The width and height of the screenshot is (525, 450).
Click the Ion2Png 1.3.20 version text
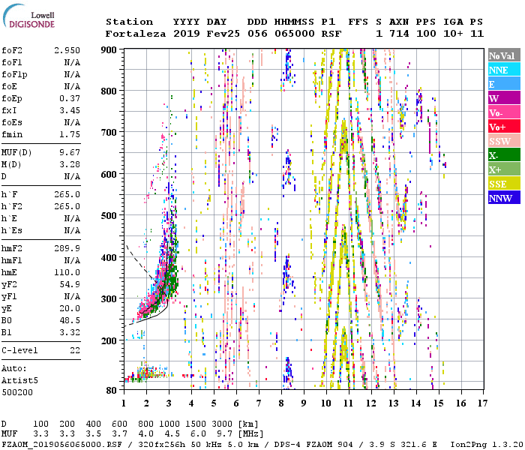pos(487,445)
